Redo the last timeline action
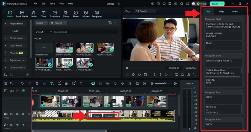 29,83
